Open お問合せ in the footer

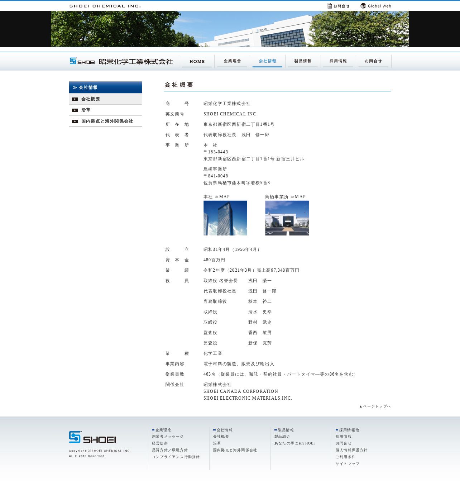click(x=344, y=443)
